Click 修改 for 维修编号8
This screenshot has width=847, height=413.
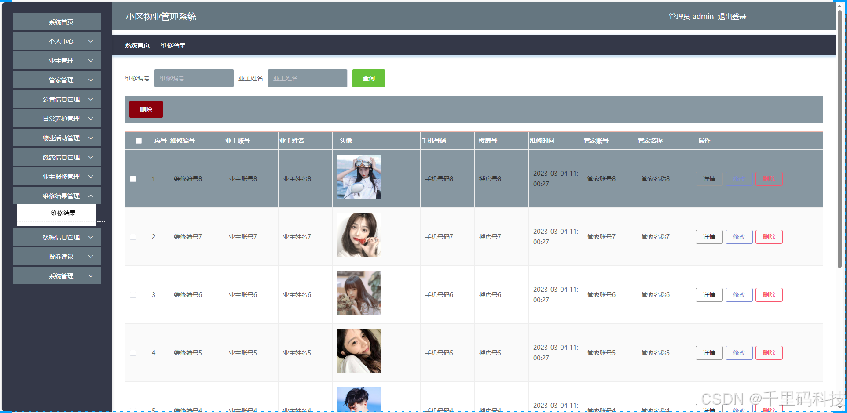tap(739, 179)
